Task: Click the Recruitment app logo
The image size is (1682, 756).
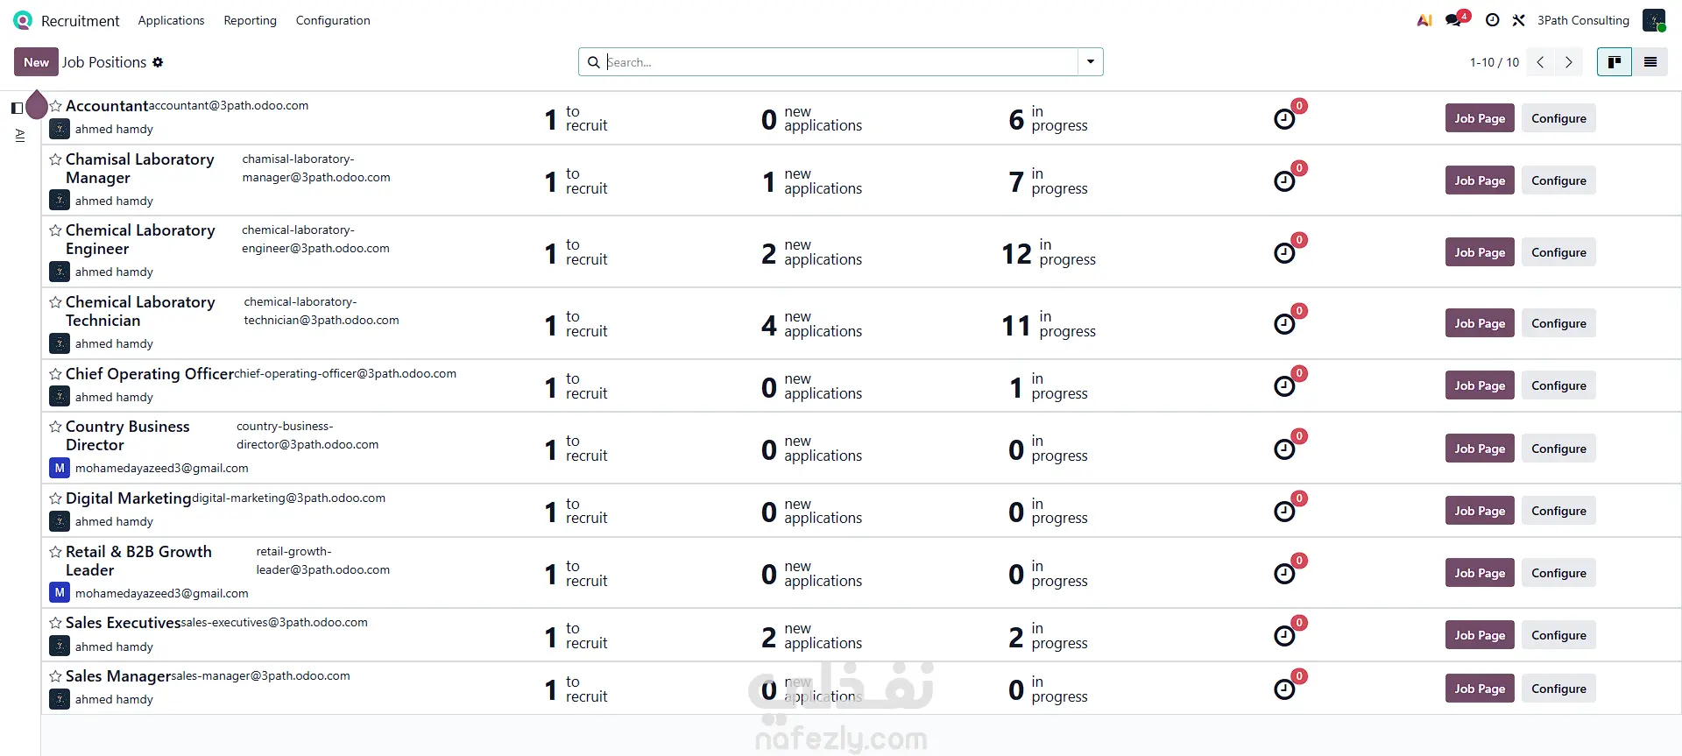Action: point(23,20)
